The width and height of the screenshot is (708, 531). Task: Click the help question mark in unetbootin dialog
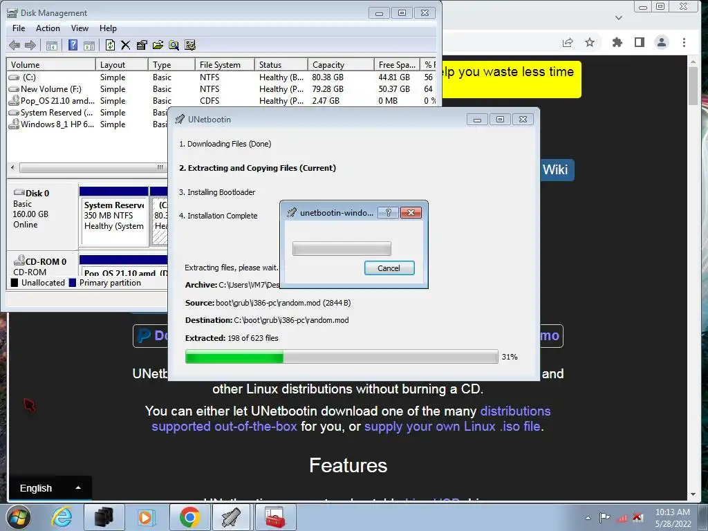tap(389, 213)
